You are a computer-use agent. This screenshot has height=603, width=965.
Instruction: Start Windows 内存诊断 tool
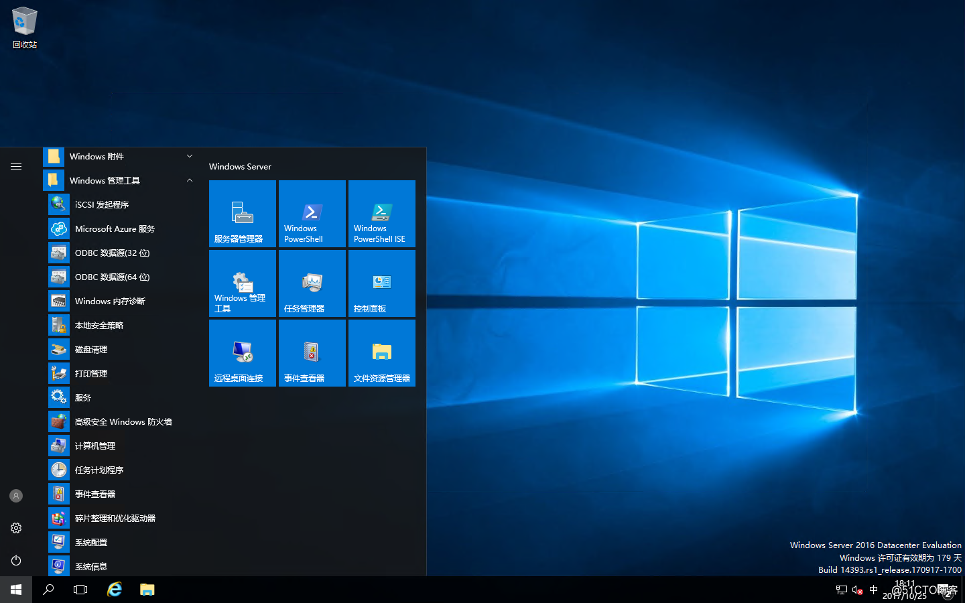coord(122,301)
